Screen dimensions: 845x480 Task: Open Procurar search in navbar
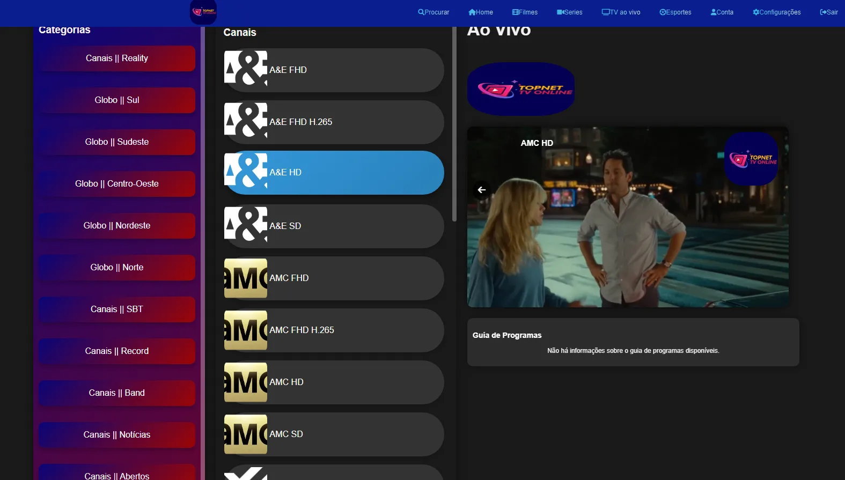(x=433, y=12)
